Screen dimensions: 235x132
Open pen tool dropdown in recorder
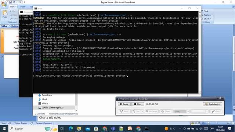[142, 111]
